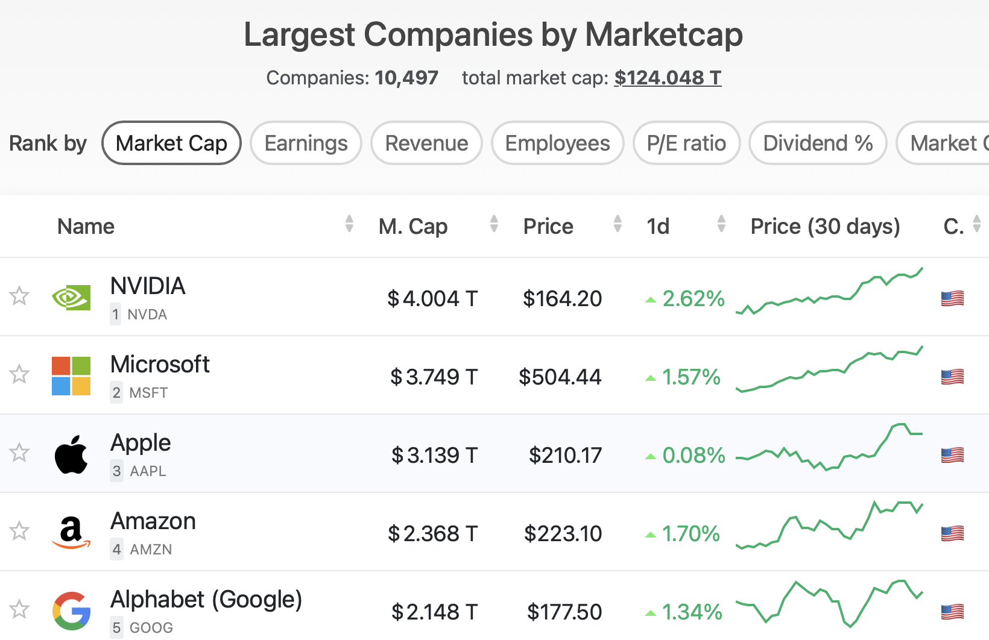
Task: Click green up arrow beside 1.34%
Action: (651, 613)
